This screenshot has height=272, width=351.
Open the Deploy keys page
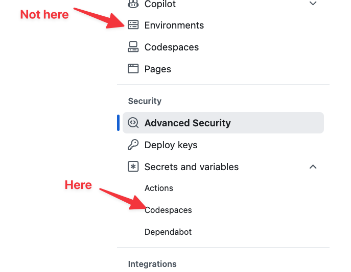pyautogui.click(x=171, y=145)
